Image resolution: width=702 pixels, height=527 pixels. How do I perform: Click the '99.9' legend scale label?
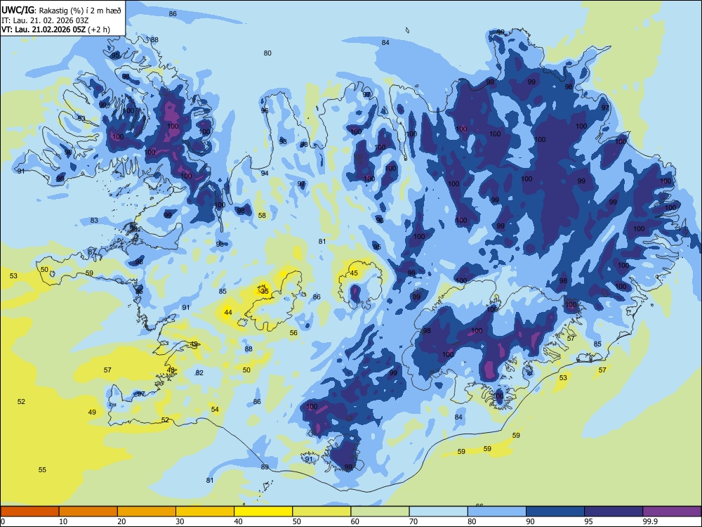click(649, 521)
